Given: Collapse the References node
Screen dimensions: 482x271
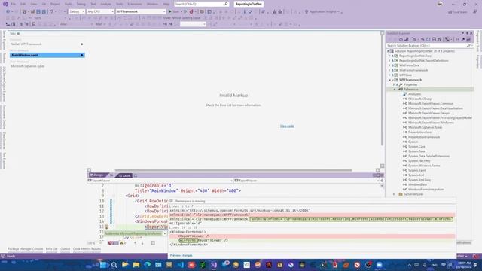Looking at the screenshot, I should tap(395, 90).
